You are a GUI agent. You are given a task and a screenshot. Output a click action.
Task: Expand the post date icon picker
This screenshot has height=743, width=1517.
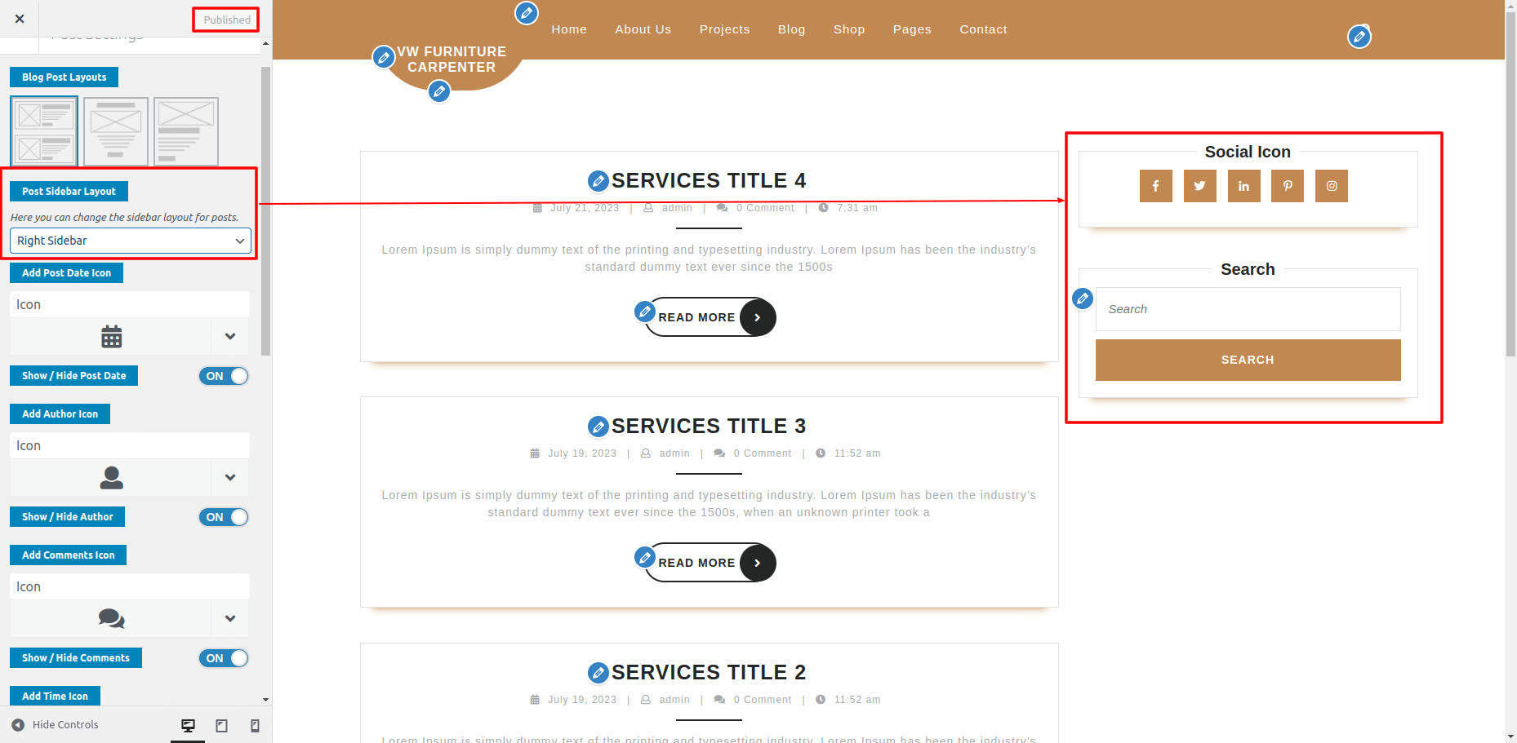click(x=230, y=337)
